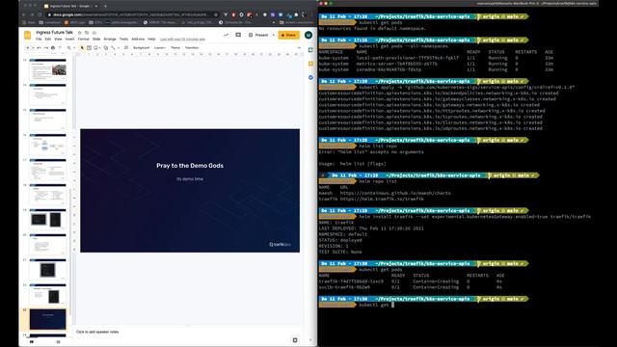Star the Ingress Future Talk presentation
The image size is (617, 347).
click(x=79, y=33)
